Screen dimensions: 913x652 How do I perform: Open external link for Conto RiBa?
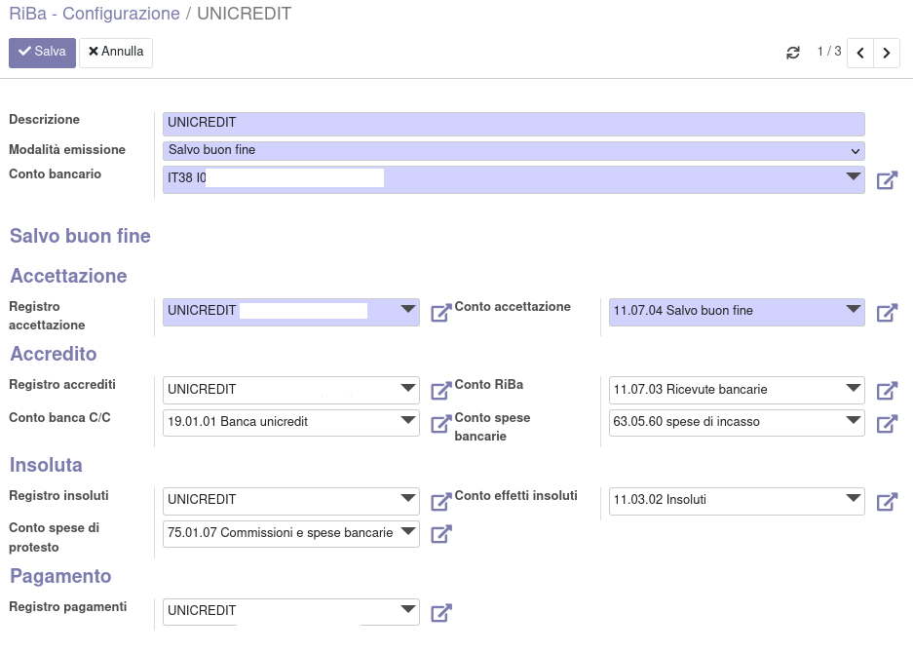[887, 391]
